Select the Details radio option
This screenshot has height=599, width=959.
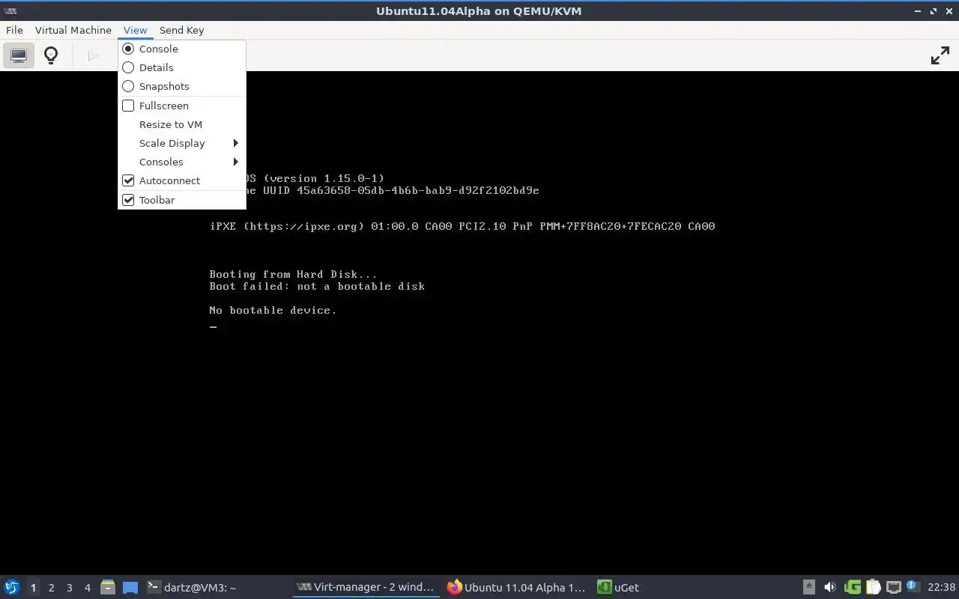point(182,67)
